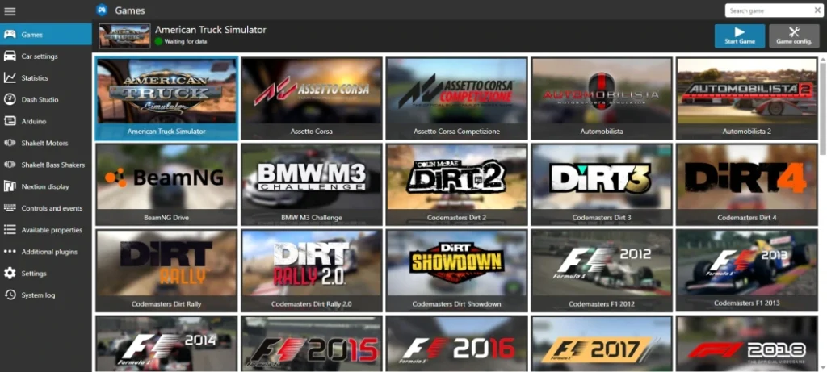Click the American Truck Simulator header thumbnail
The width and height of the screenshot is (827, 372).
point(124,36)
